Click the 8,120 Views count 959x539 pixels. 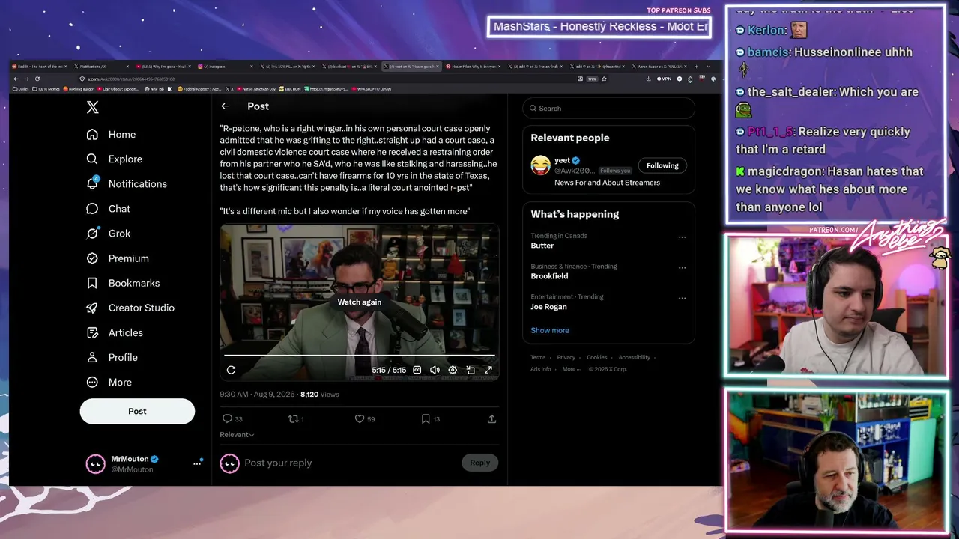click(x=320, y=394)
